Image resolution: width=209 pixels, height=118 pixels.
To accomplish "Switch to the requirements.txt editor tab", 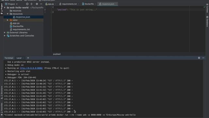I will (69, 4).
